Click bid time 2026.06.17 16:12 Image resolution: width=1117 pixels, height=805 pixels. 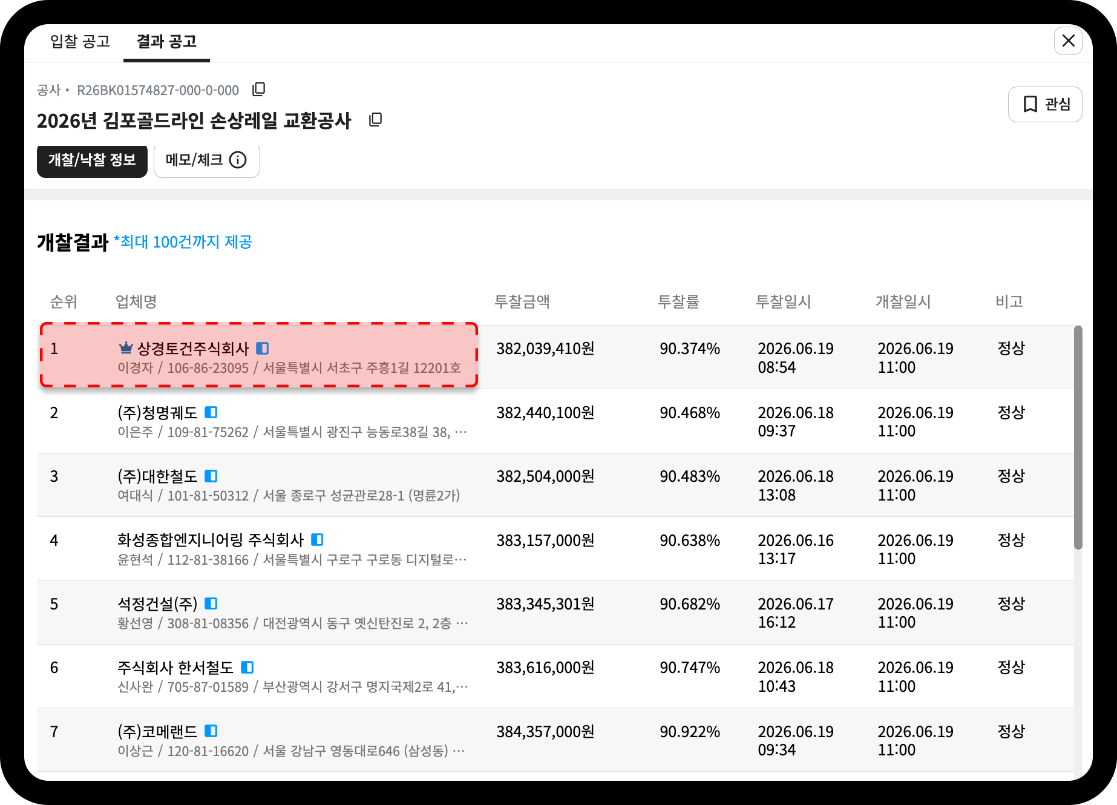coord(796,613)
